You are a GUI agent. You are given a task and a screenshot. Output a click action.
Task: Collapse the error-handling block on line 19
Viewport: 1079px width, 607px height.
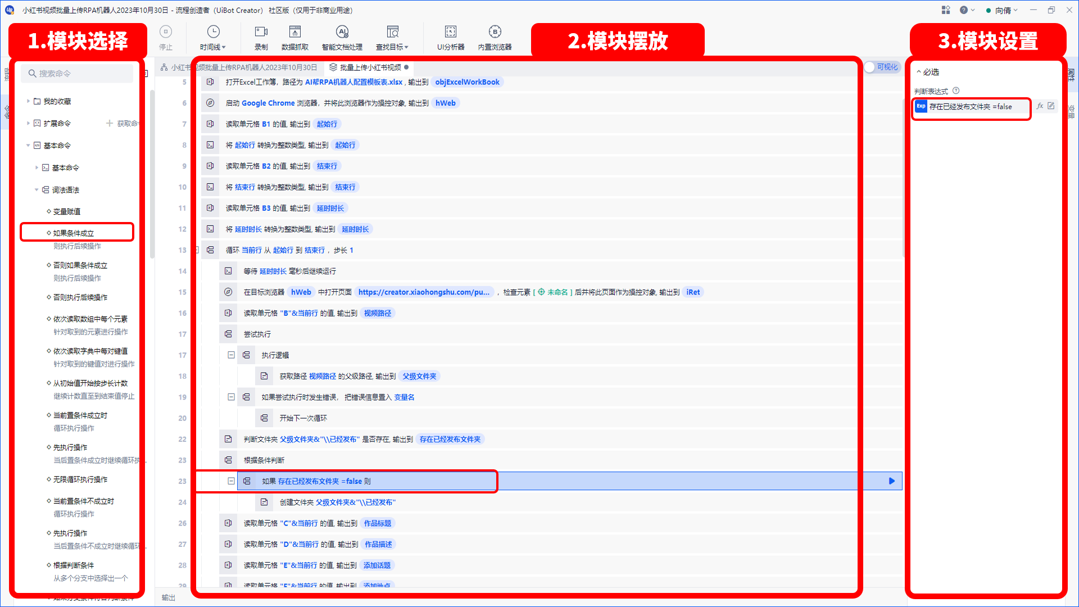pos(231,397)
